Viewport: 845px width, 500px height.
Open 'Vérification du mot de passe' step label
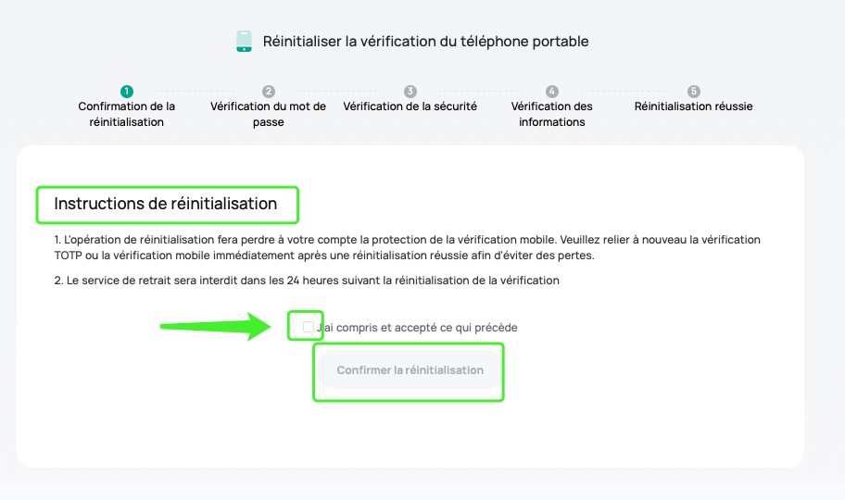[x=269, y=114]
